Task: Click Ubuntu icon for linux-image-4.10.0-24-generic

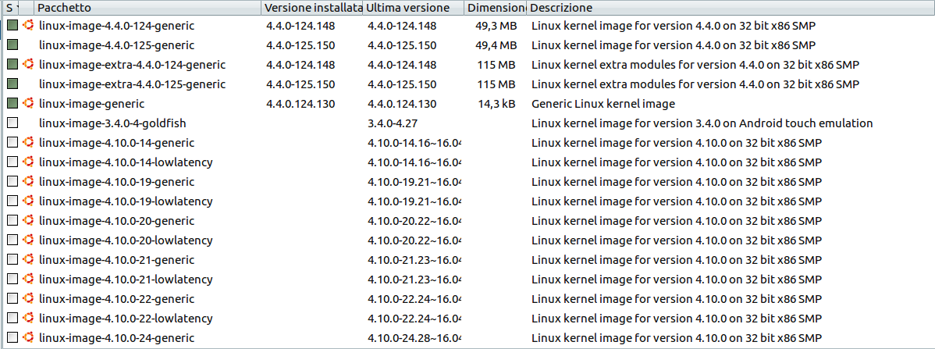Action: tap(27, 337)
